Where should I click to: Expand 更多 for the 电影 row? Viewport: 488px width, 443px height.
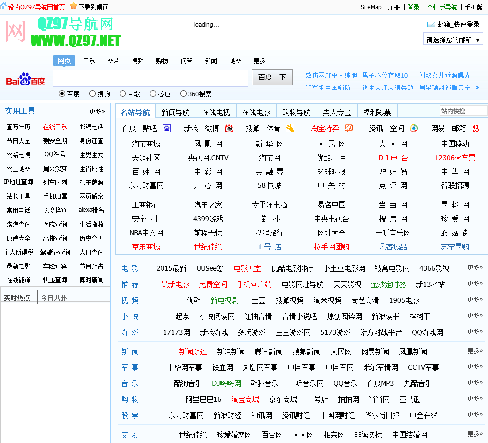coord(475,268)
